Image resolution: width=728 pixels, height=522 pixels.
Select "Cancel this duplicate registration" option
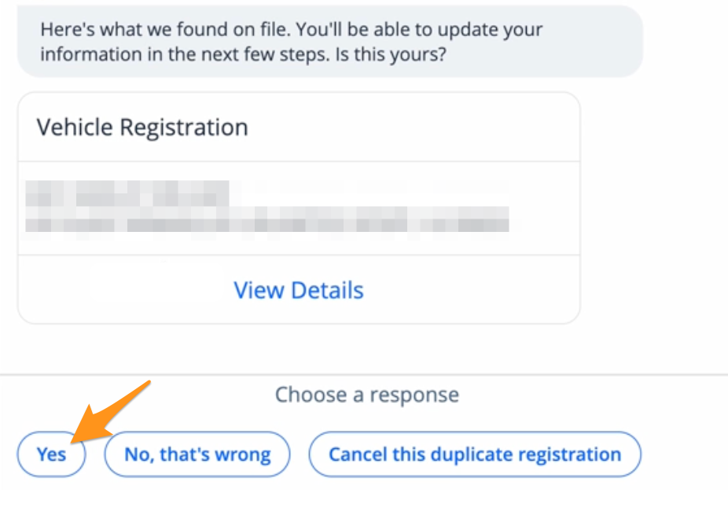click(x=475, y=454)
